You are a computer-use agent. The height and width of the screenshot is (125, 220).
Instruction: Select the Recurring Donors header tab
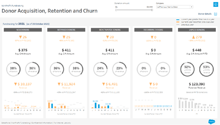click(153, 30)
